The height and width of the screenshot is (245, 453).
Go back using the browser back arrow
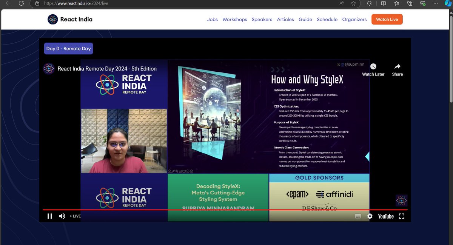[8, 3]
